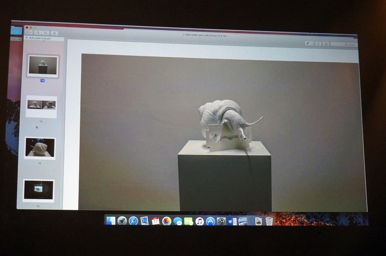Open Photos from the Dock

click(167, 221)
